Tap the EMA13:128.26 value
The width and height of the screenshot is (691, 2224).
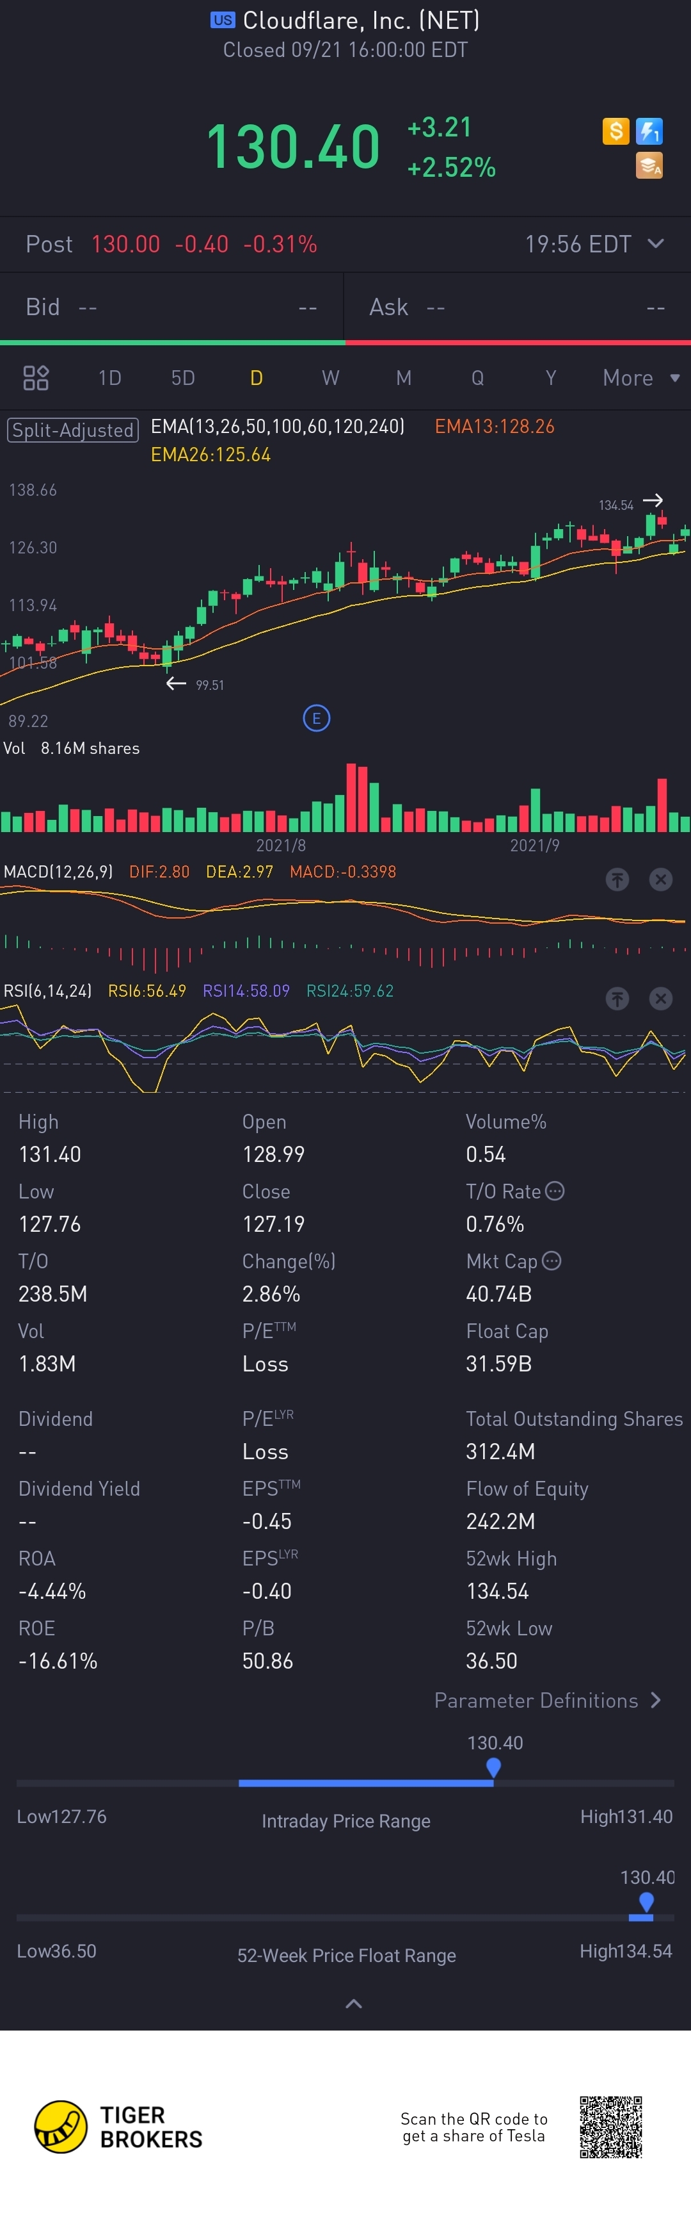pyautogui.click(x=495, y=425)
